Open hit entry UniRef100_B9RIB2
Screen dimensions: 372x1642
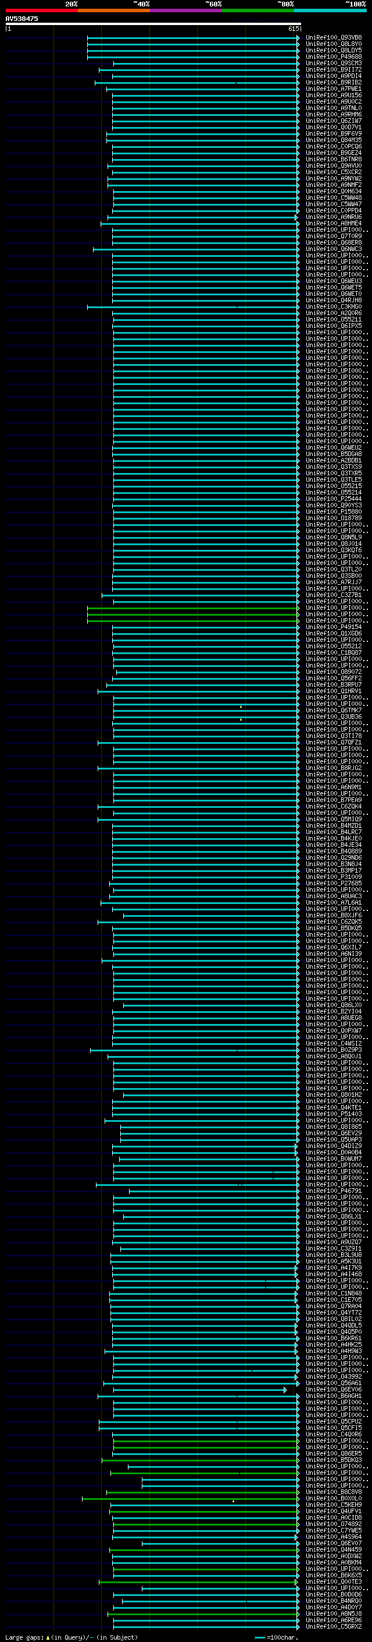pos(334,82)
